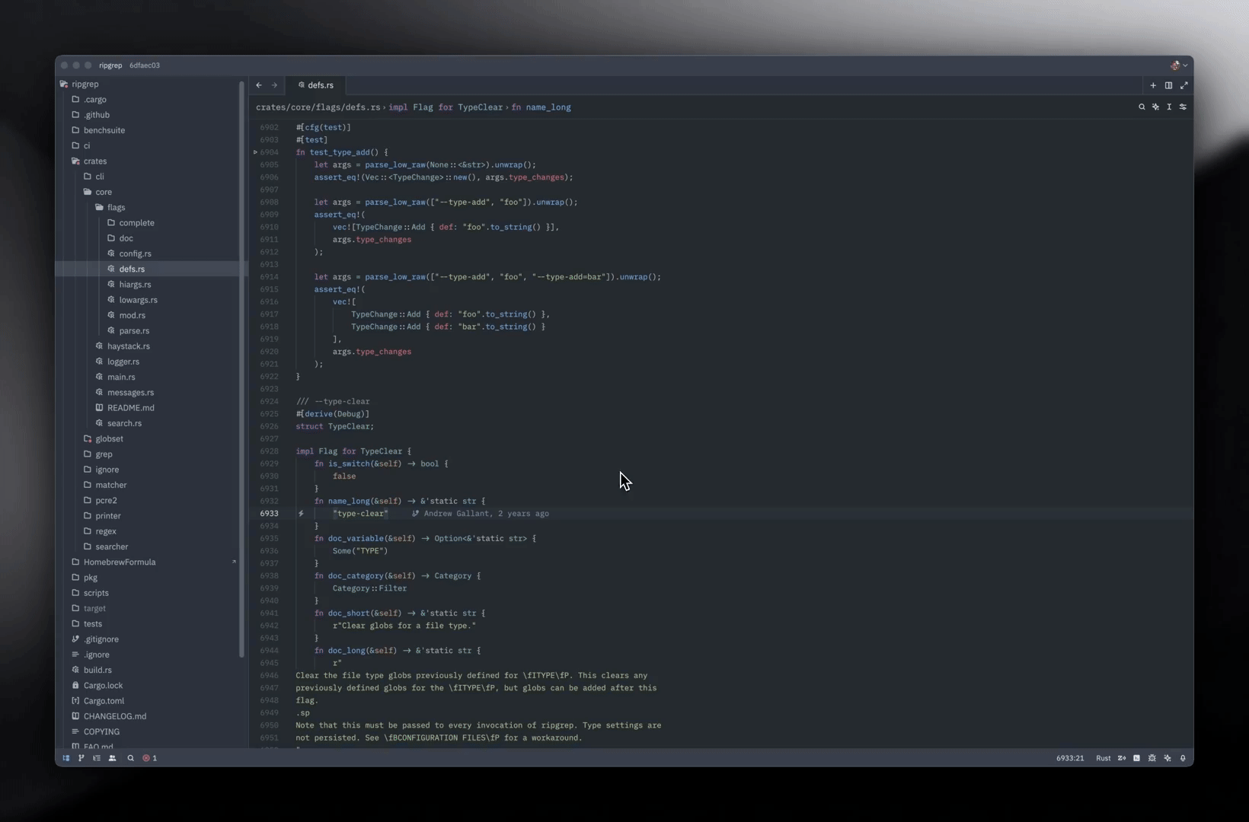Toggle the agent panel icon

(1168, 758)
